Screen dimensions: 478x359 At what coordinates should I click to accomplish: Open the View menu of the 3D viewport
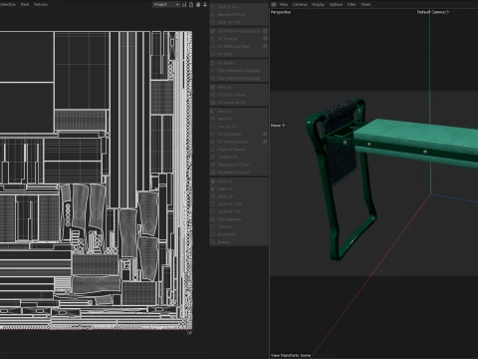[x=284, y=4]
